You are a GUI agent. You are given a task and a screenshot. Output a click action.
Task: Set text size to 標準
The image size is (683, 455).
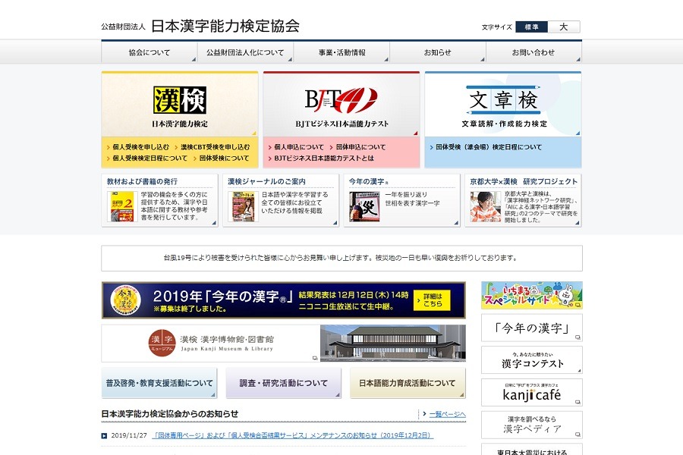(531, 27)
